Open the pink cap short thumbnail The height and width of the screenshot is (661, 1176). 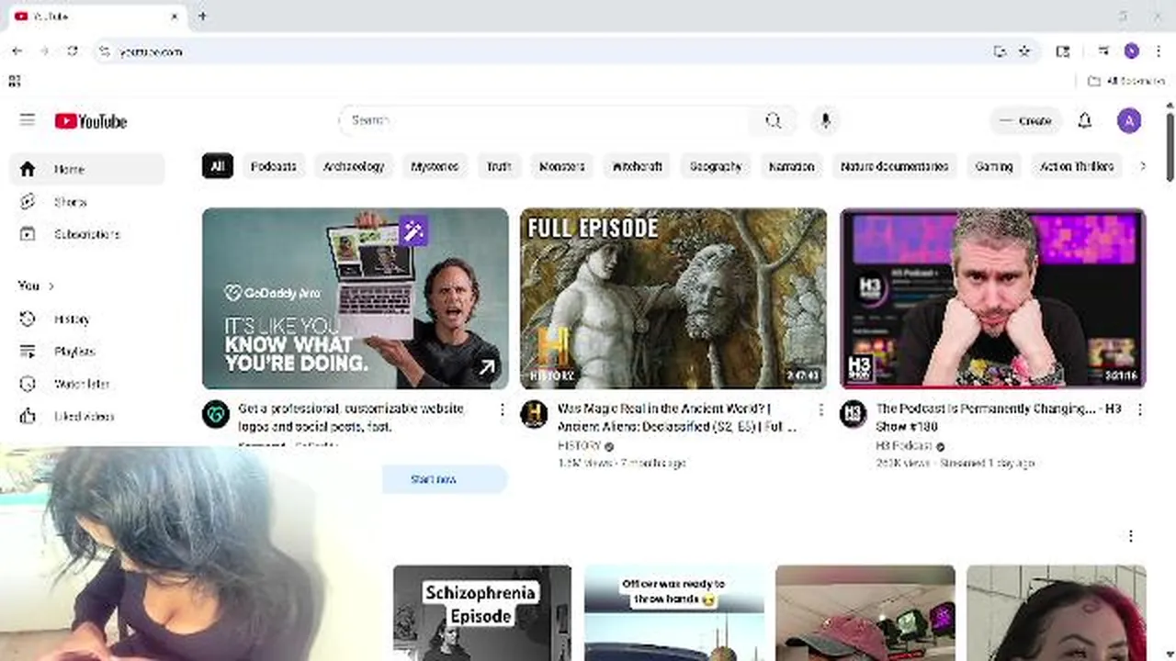865,612
